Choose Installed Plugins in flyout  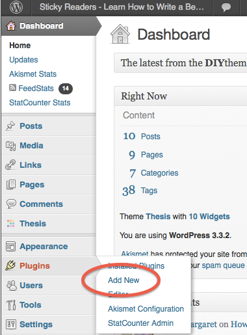[136, 266]
